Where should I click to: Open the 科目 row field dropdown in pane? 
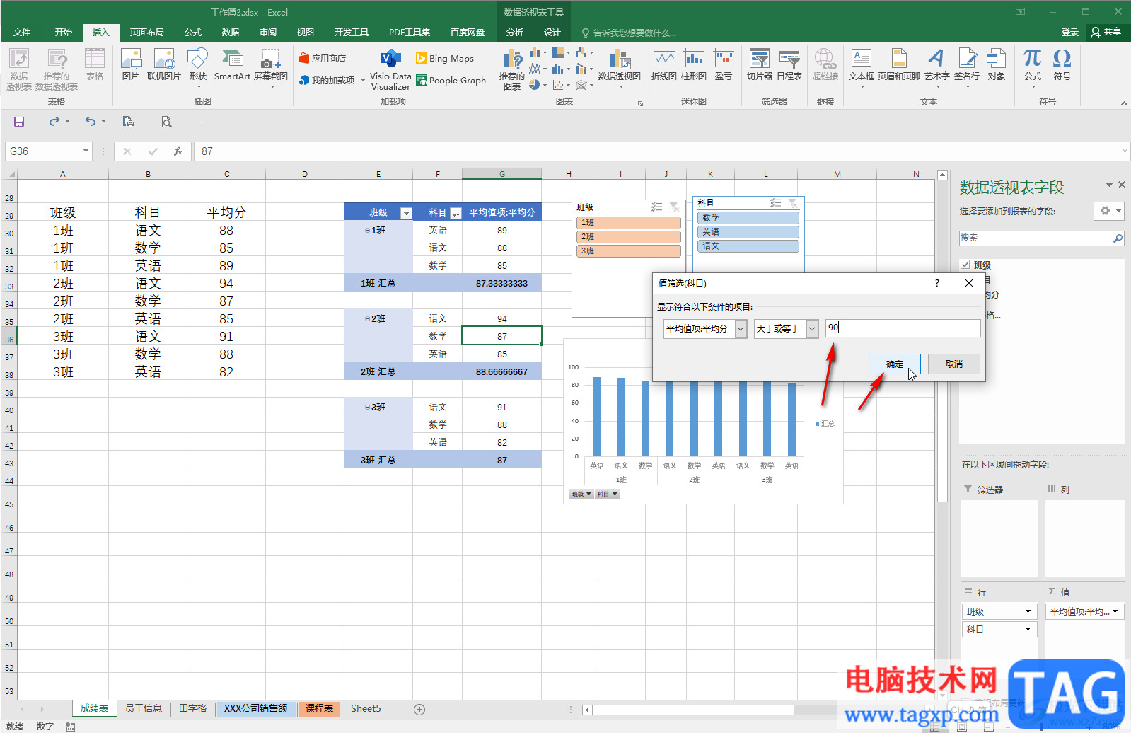(1028, 629)
